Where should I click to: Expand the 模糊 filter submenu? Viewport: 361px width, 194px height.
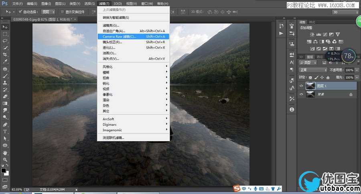point(133,72)
